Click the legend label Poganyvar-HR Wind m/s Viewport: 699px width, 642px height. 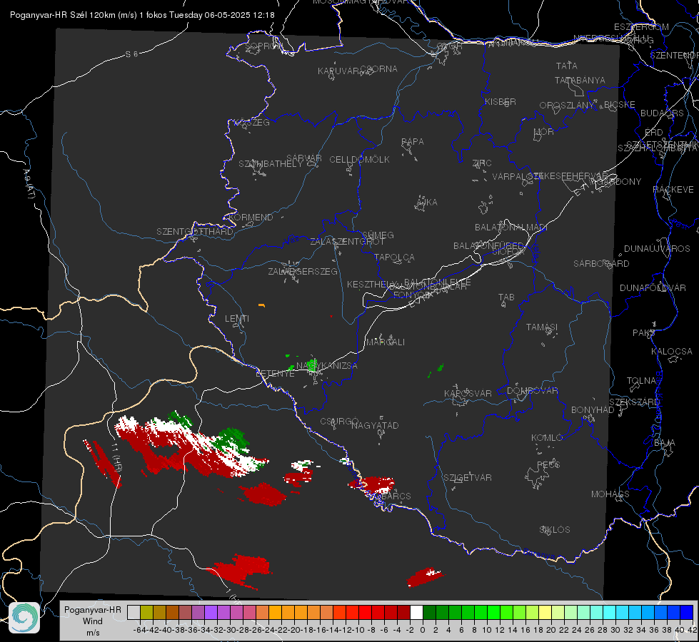93,621
